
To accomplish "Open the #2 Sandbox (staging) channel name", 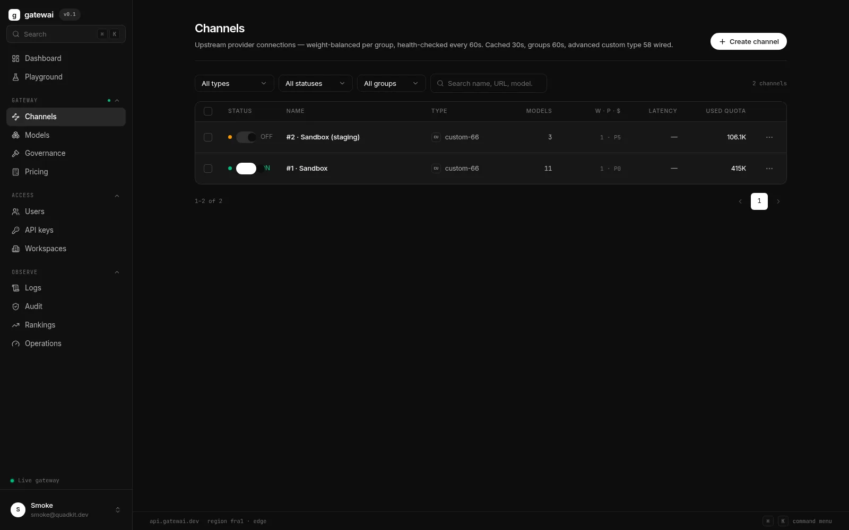I will click(x=323, y=137).
